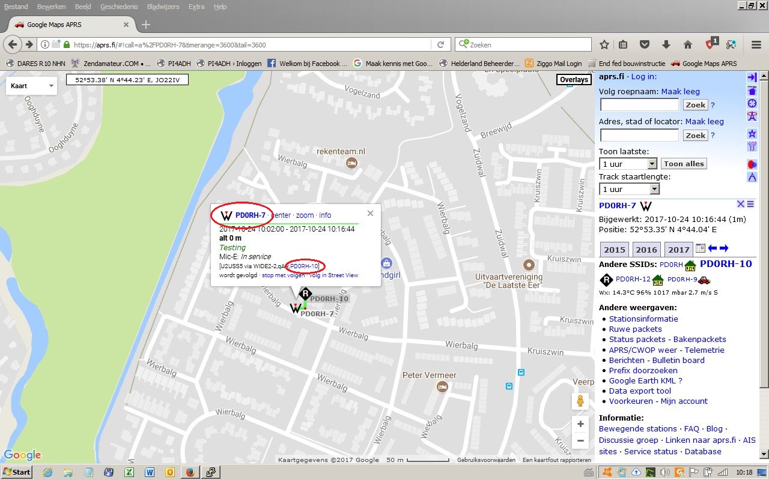This screenshot has height=480, width=769.
Task: Click the stop met volgen link in popup
Action: pos(283,275)
